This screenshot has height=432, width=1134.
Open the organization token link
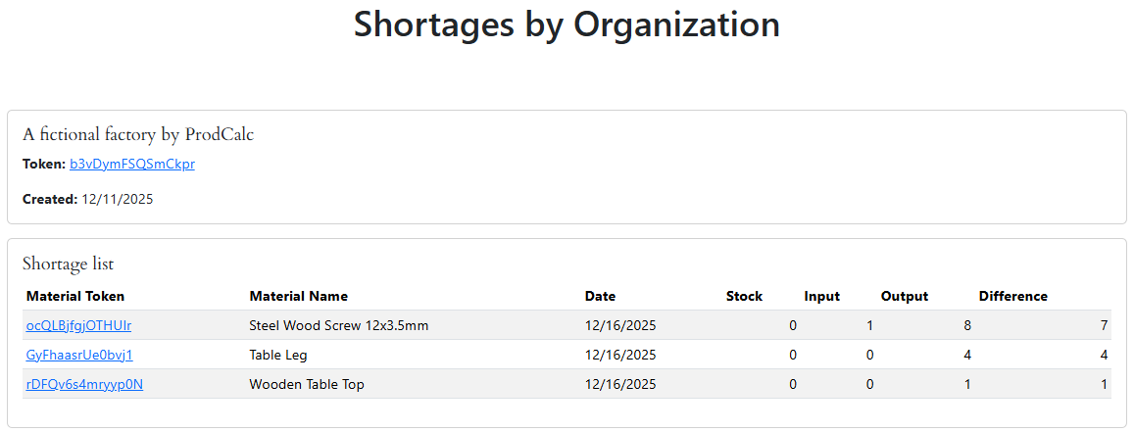pos(131,165)
